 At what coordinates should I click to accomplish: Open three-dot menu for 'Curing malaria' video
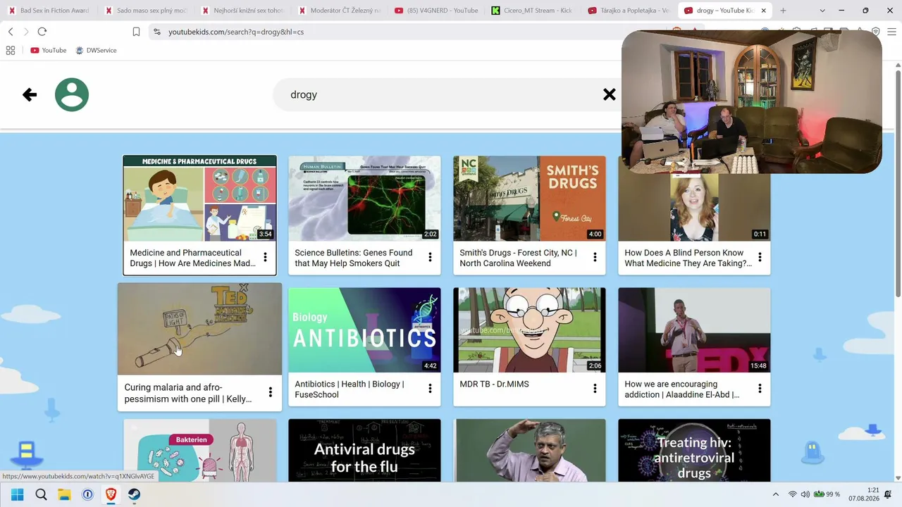[270, 392]
